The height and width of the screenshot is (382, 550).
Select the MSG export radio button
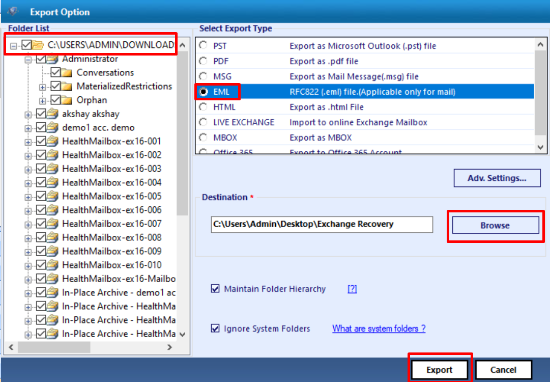(x=203, y=76)
